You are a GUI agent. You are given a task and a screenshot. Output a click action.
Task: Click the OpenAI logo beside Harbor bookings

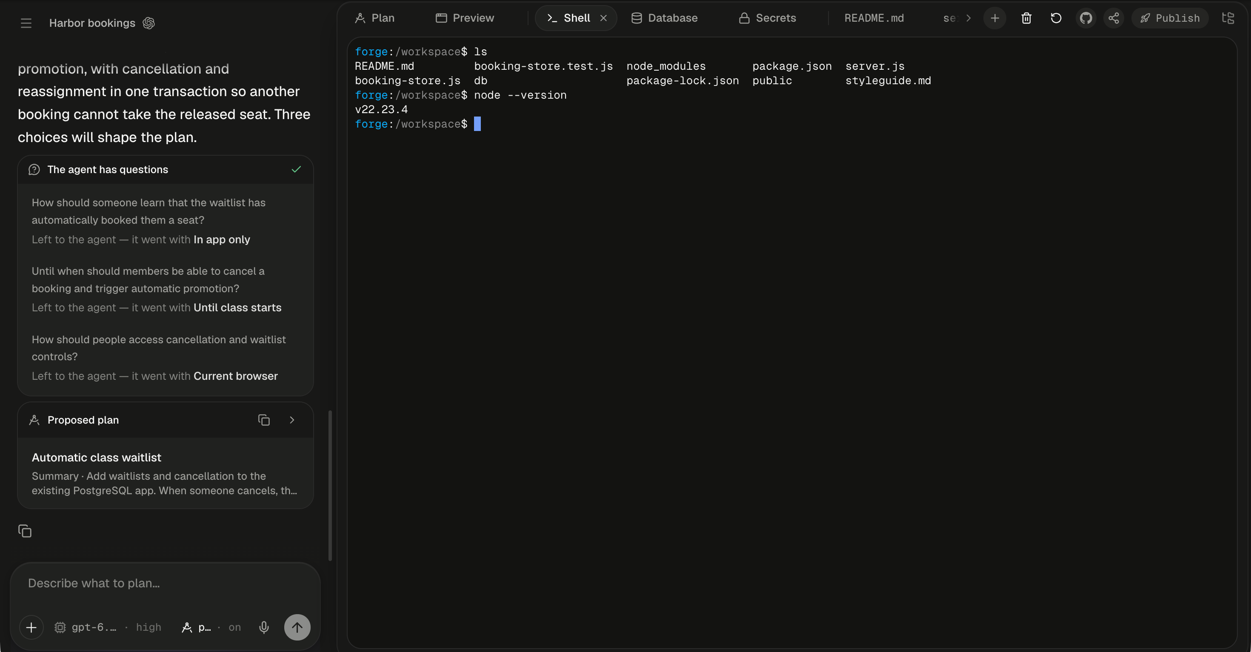(x=149, y=23)
